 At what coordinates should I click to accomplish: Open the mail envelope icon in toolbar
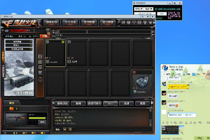[140, 23]
